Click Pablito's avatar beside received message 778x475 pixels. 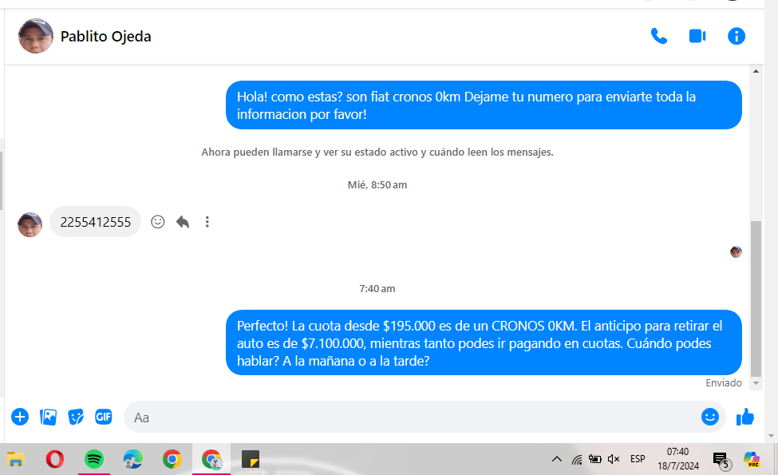30,224
